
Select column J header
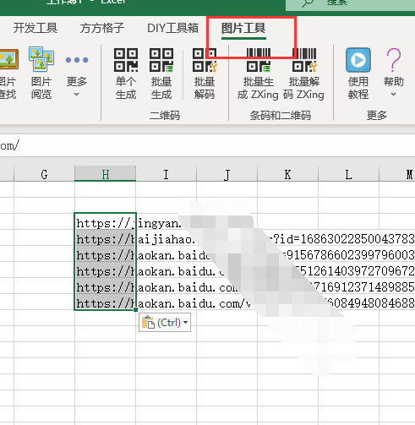(227, 175)
